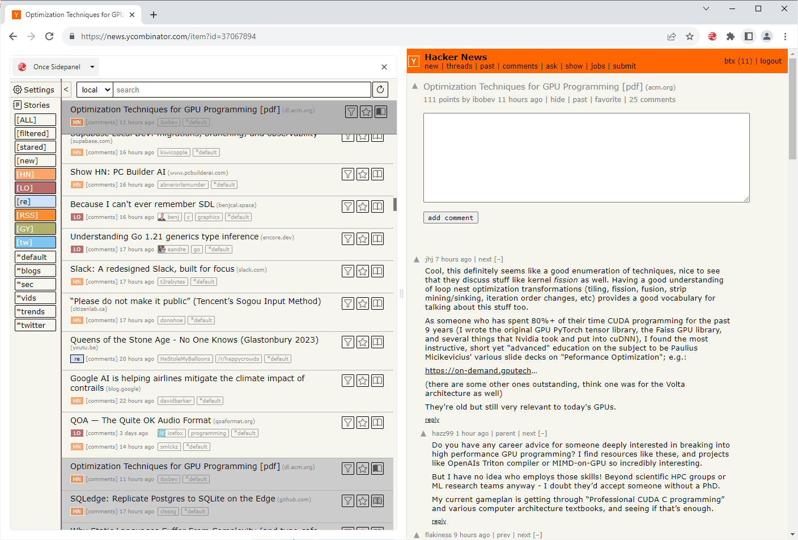
Task: Click the crossed-out book icon on SQLedge story
Action: [377, 501]
